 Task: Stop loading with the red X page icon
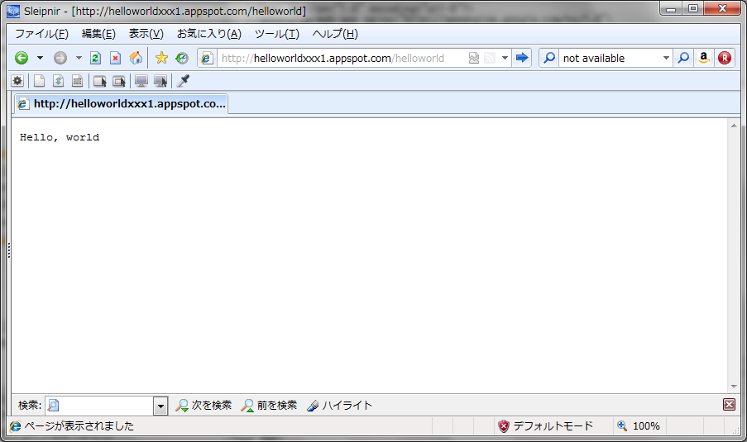pyautogui.click(x=115, y=58)
